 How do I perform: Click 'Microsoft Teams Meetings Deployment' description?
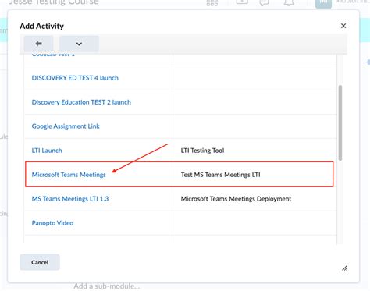click(x=236, y=199)
